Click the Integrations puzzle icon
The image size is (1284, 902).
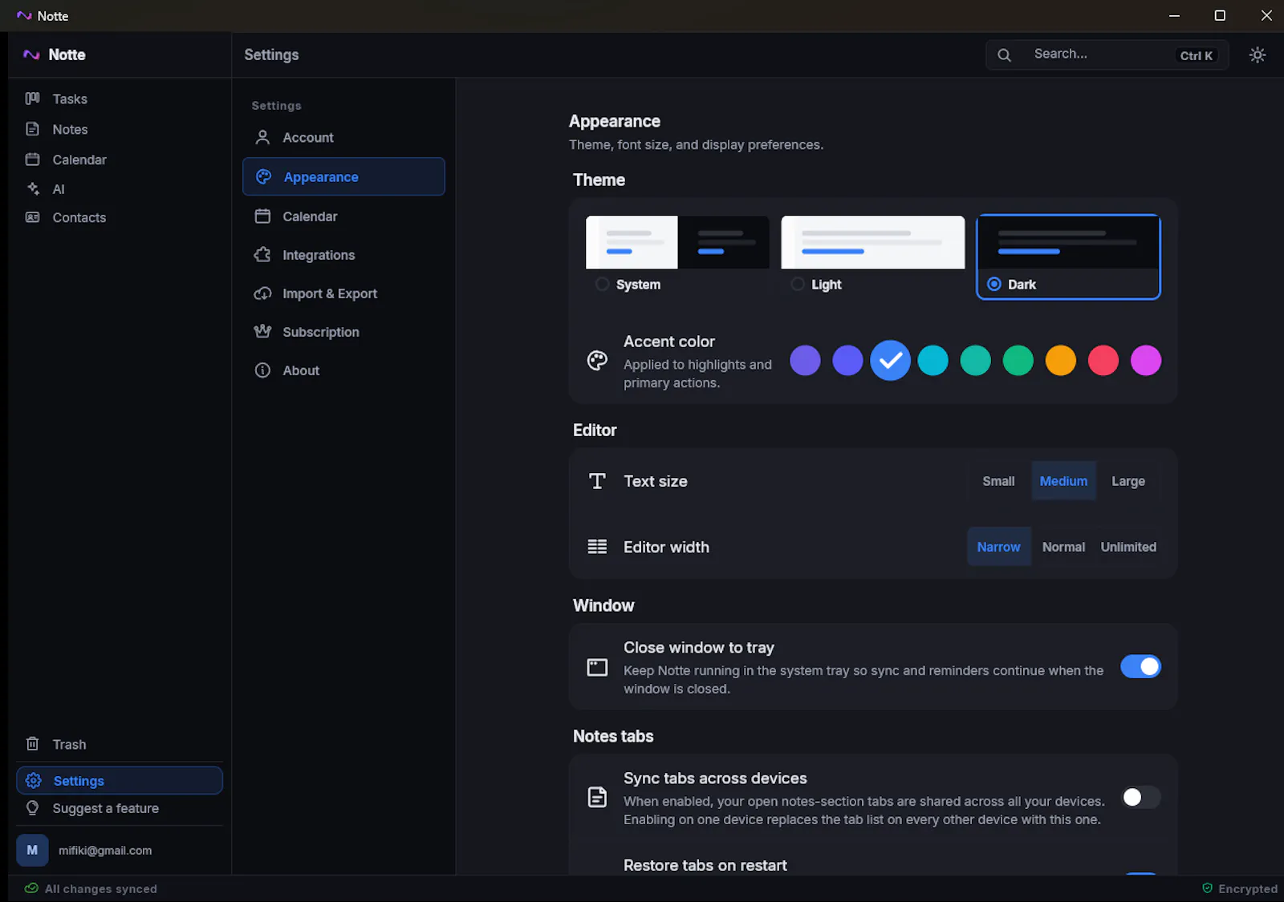[262, 255]
